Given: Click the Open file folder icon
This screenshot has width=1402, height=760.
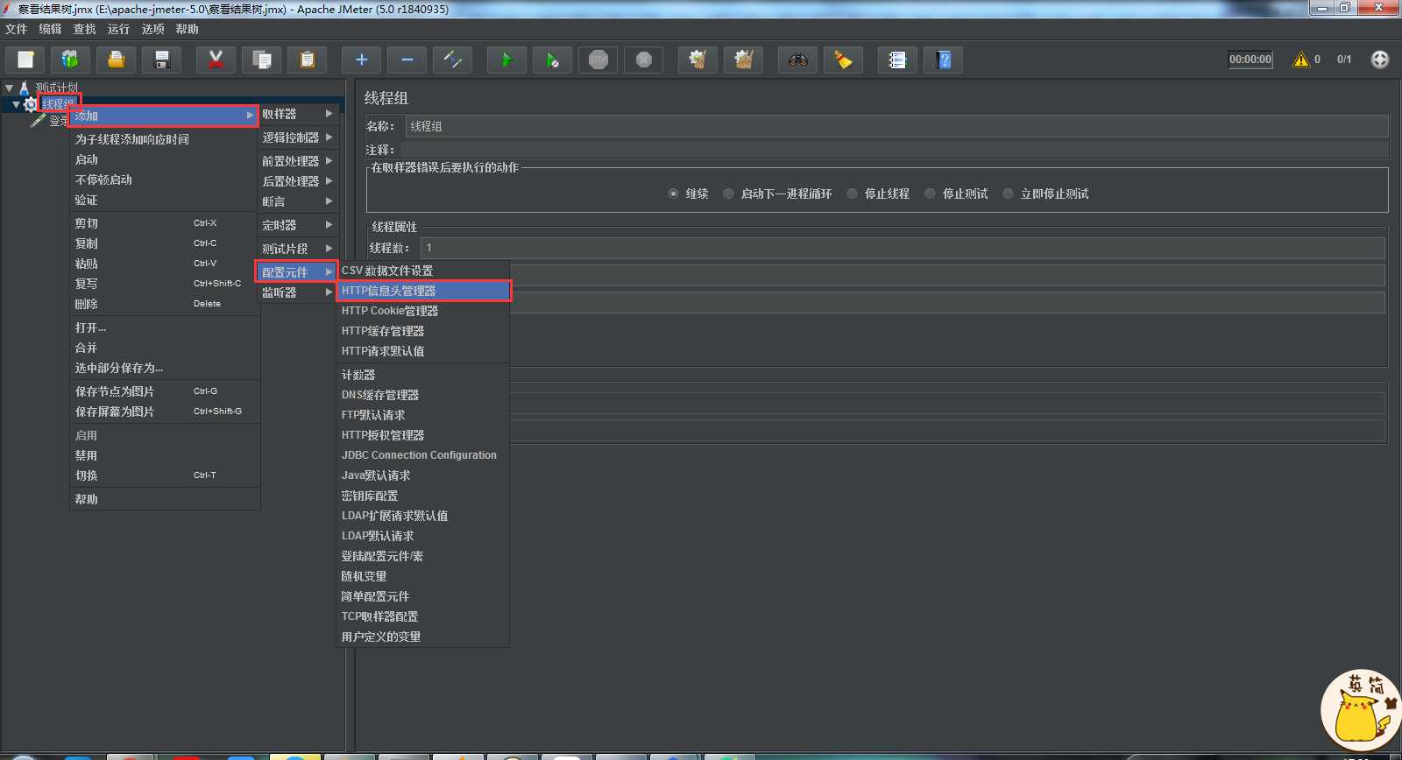Looking at the screenshot, I should pos(116,60).
